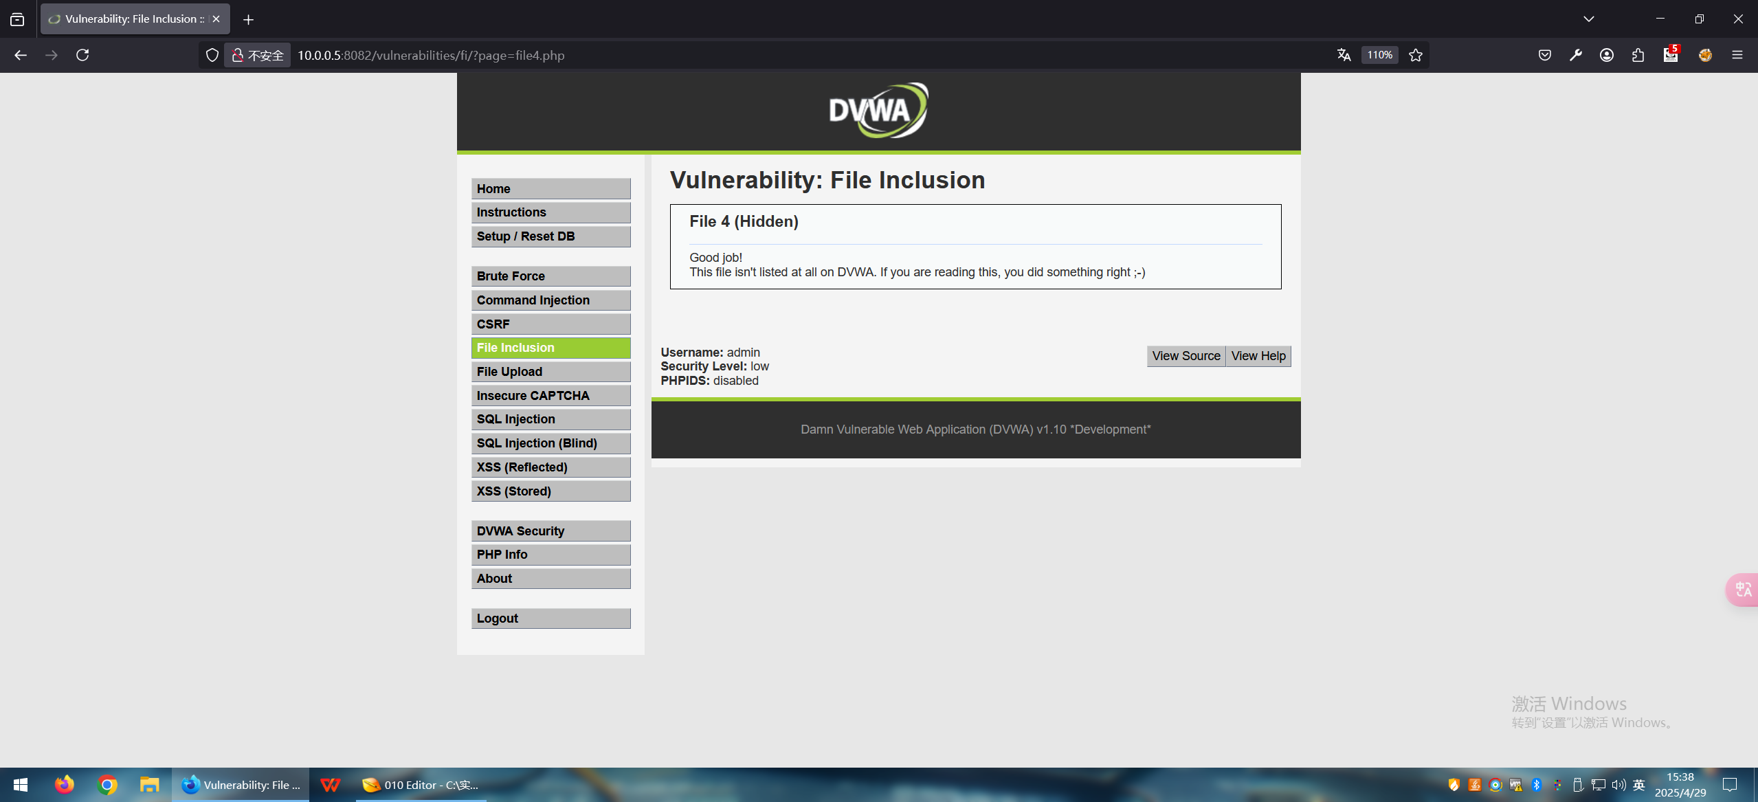Open Google Chrome from the taskbar
Screen dimensions: 1758x802
[x=107, y=785]
